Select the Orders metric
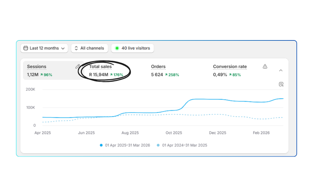This screenshot has height=188, width=313. pos(165,71)
